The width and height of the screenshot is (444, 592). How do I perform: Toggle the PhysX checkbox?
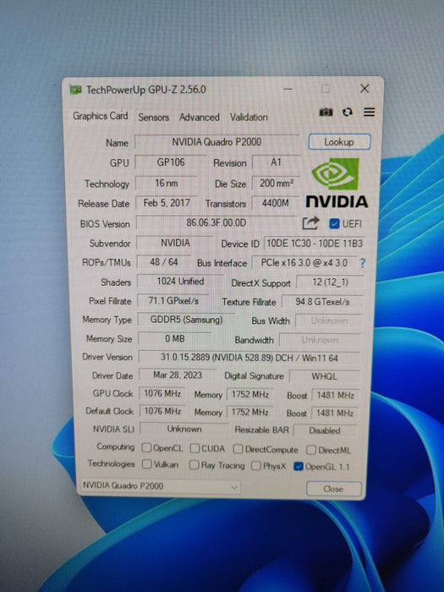(x=256, y=465)
